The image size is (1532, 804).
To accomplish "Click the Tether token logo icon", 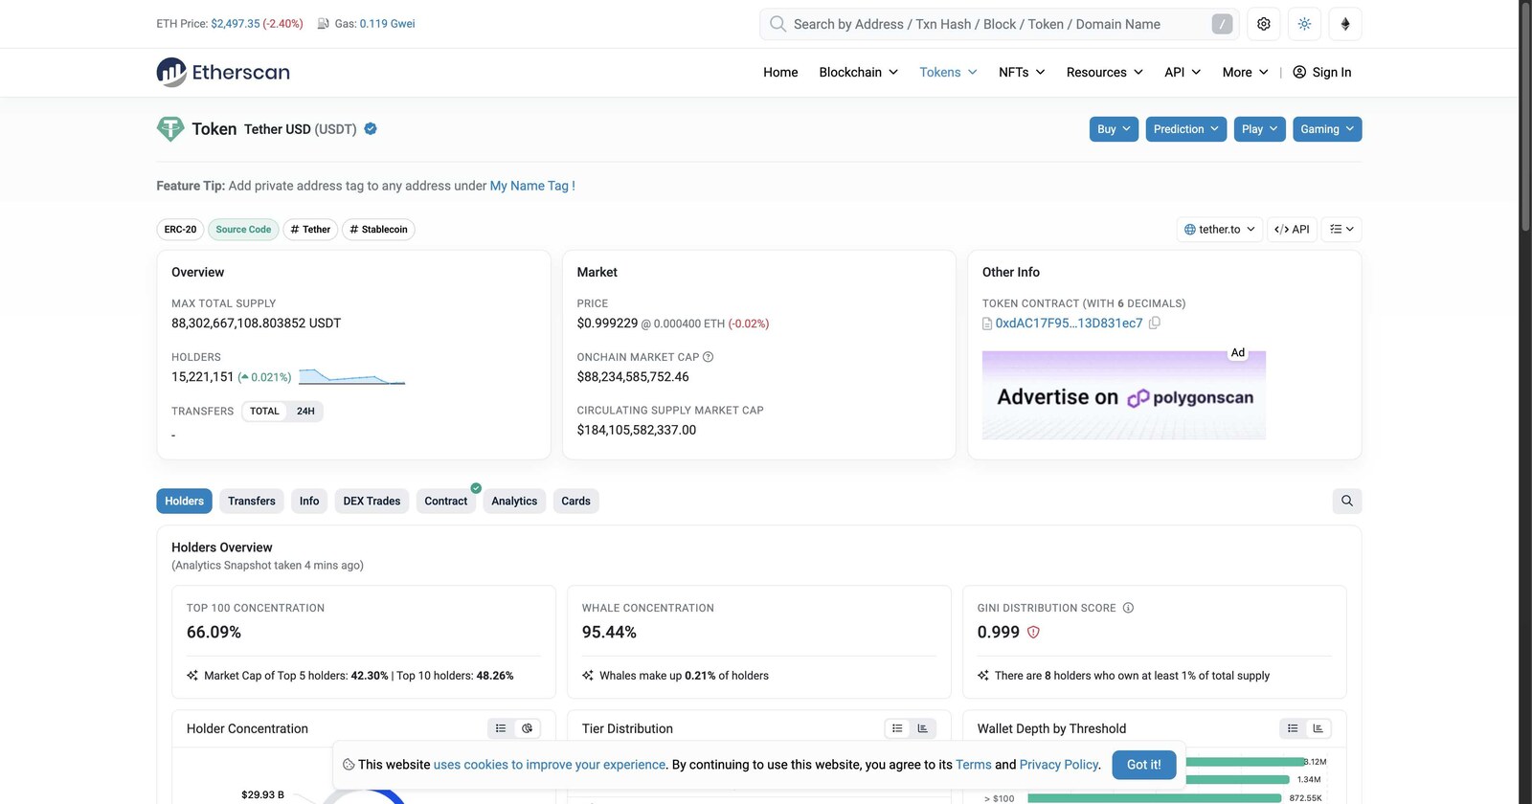I will point(170,129).
